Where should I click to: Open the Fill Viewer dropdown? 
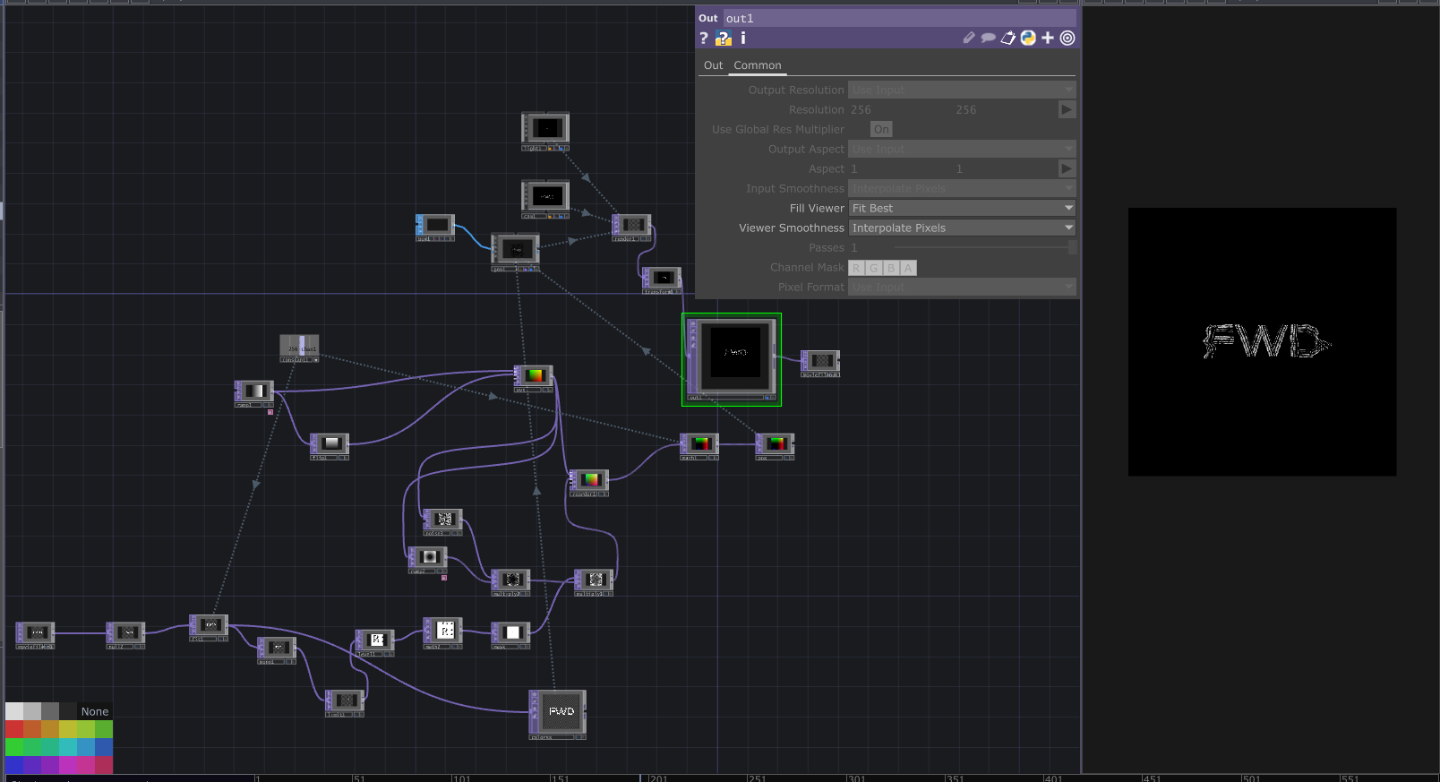[962, 208]
